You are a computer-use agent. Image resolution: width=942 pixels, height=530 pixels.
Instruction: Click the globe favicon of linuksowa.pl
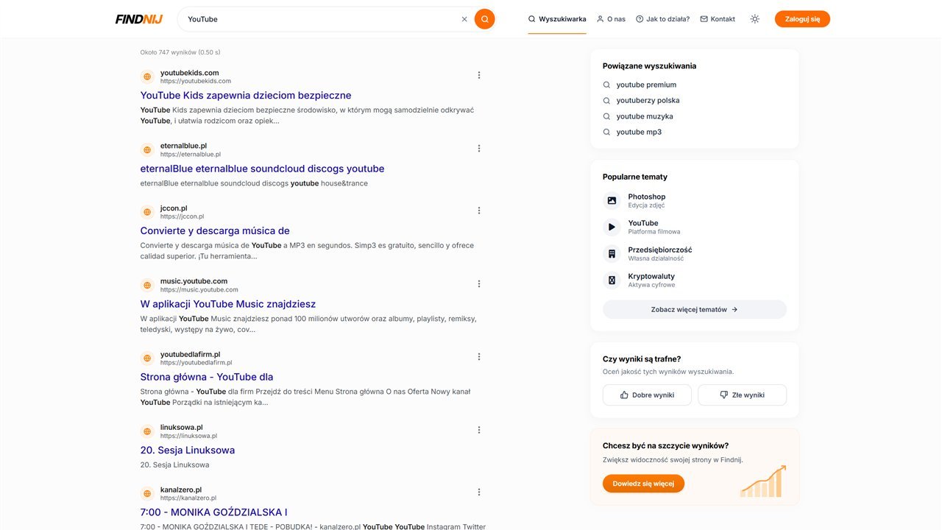coord(147,431)
